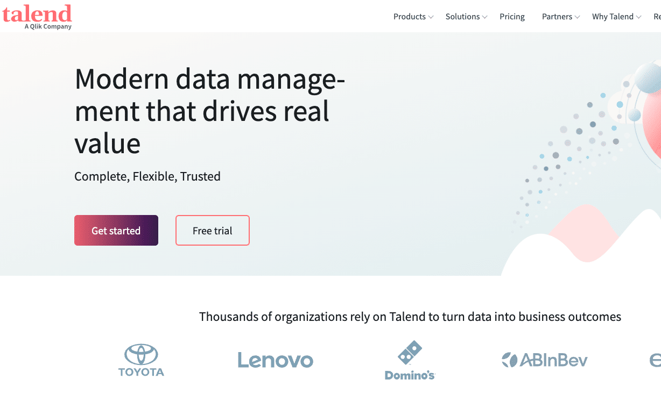661x394 pixels.
Task: Click the 'Thousands of organizations rely on Talend' text
Action: click(410, 317)
